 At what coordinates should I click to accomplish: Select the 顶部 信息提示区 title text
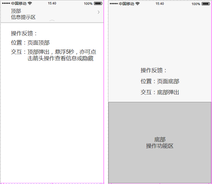23,14
